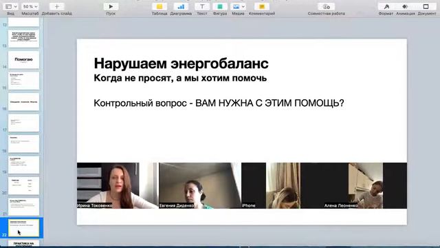Select slide 14 thumbnail titled Помогаю
The image size is (440, 248).
point(23,60)
